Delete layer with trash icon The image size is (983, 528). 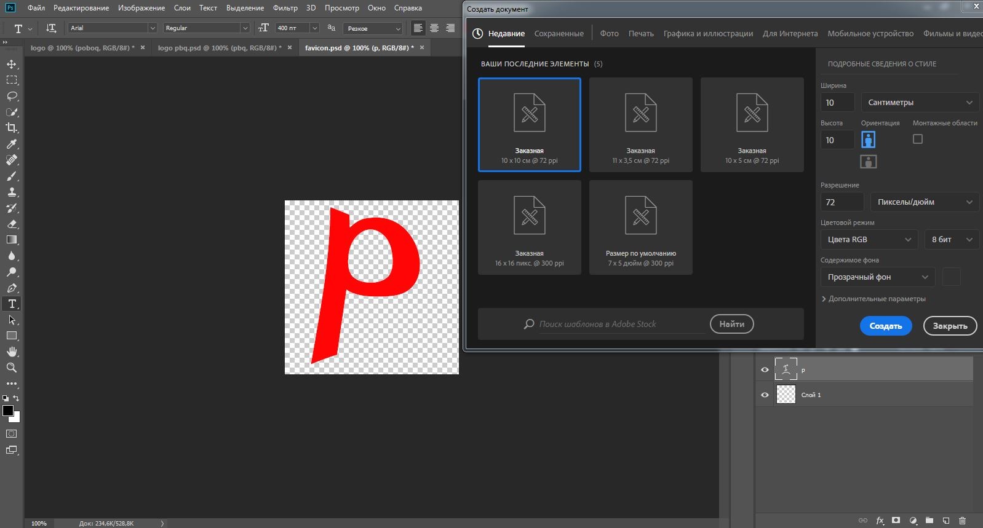click(963, 521)
